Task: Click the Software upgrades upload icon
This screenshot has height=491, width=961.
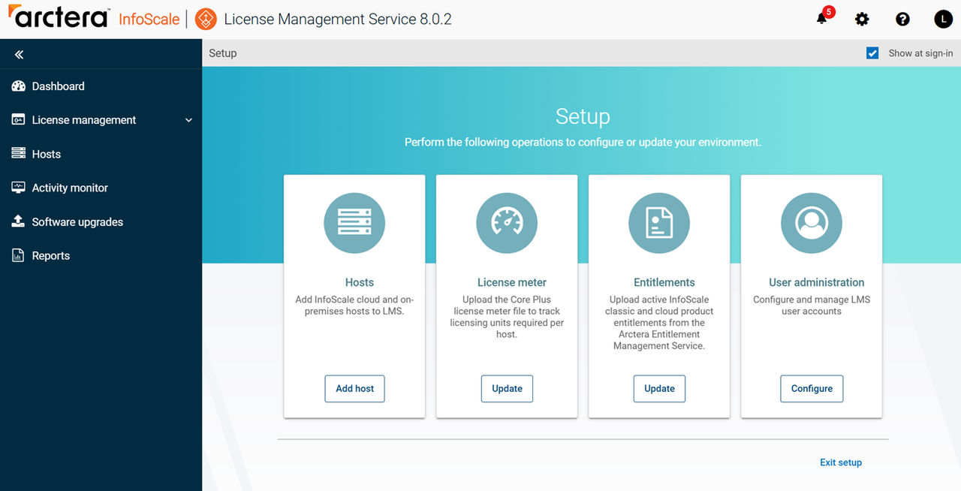Action: [19, 221]
